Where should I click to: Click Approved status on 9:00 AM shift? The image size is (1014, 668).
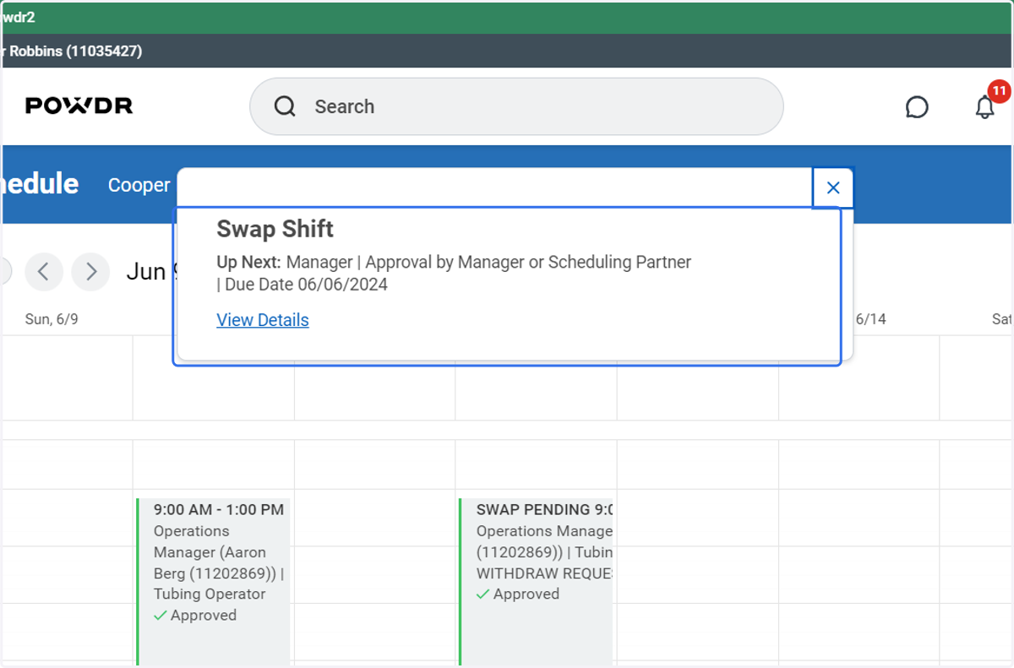pyautogui.click(x=195, y=615)
